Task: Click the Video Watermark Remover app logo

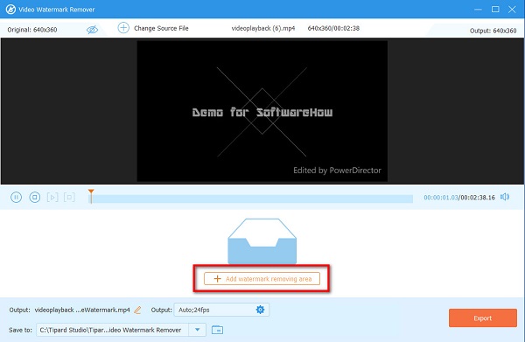Action: [10, 10]
